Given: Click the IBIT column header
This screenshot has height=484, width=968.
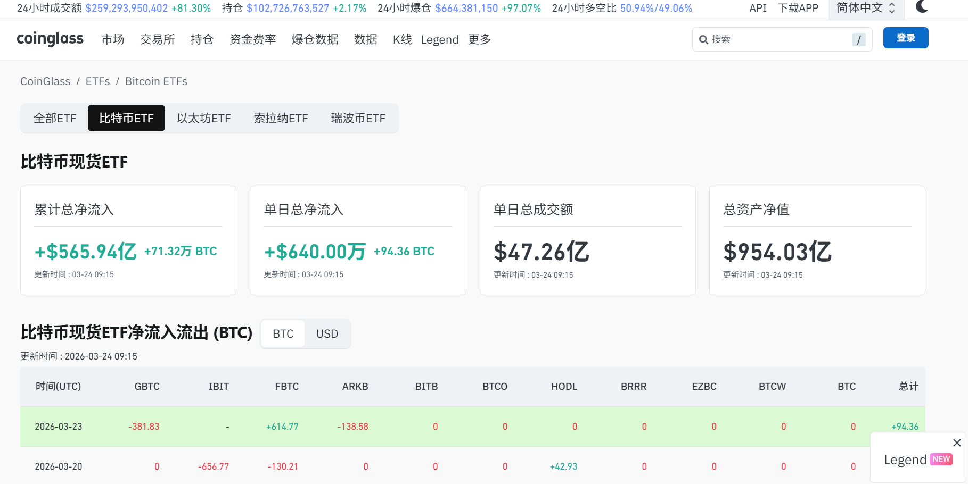Looking at the screenshot, I should 218,387.
